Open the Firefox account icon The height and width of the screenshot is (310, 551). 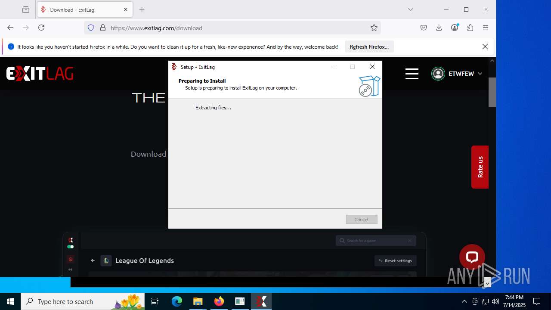coord(455,28)
